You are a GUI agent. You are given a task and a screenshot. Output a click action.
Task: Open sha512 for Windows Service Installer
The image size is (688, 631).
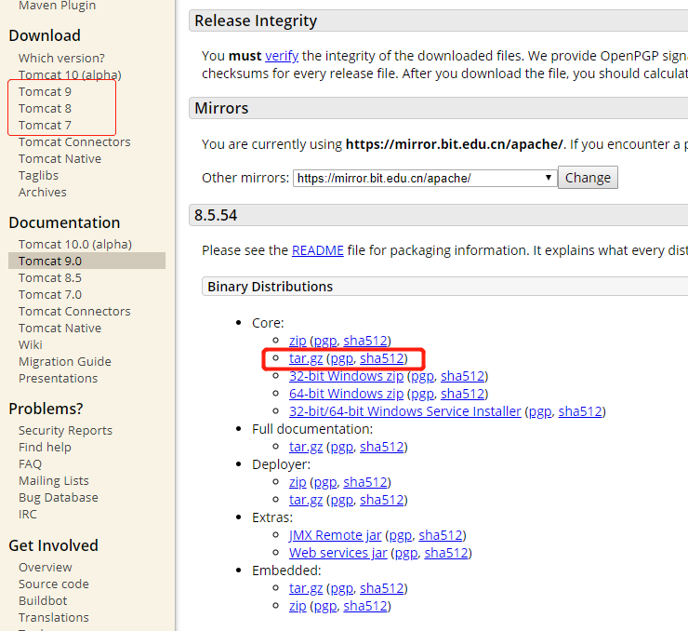[x=580, y=411]
